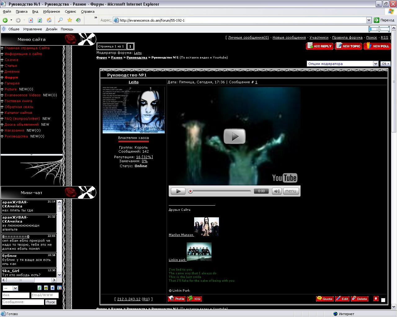The height and width of the screenshot is (317, 397).
Task: Focus the Сообщение chat message field
Action: pyautogui.click(x=23, y=302)
